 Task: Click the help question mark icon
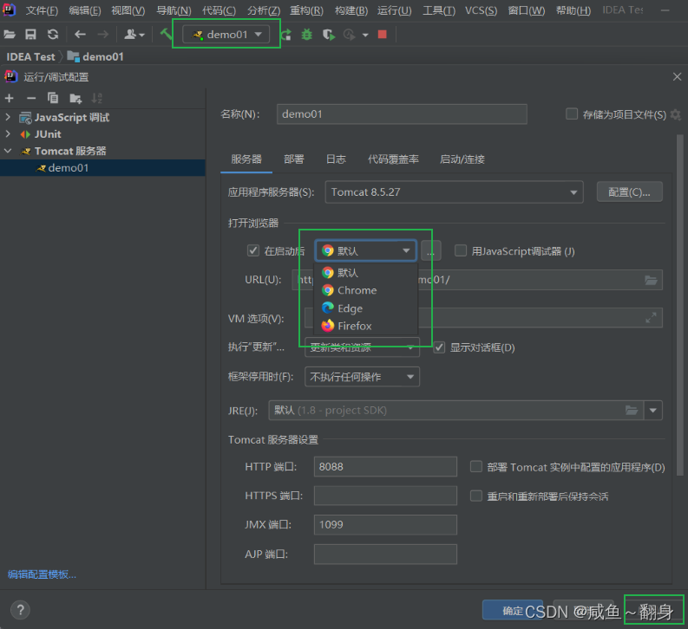click(x=20, y=610)
